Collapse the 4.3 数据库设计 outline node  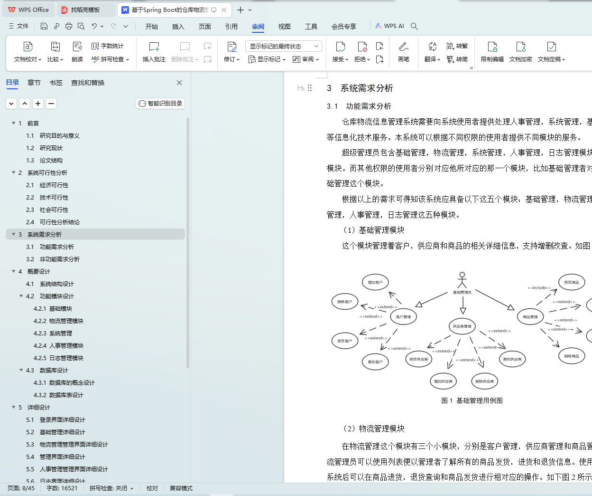[x=21, y=370]
